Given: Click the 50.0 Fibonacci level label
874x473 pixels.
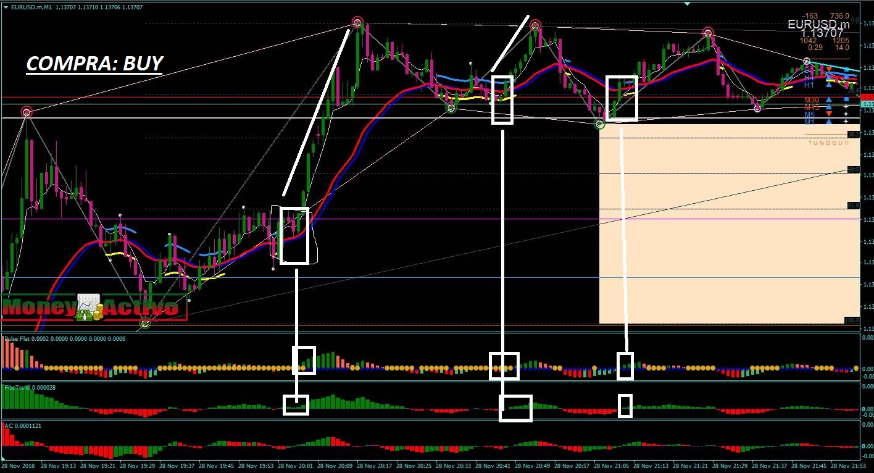Looking at the screenshot, I should tap(854, 169).
